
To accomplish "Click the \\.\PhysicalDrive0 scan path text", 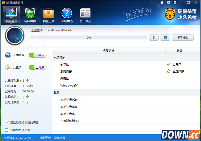I will (x=60, y=30).
